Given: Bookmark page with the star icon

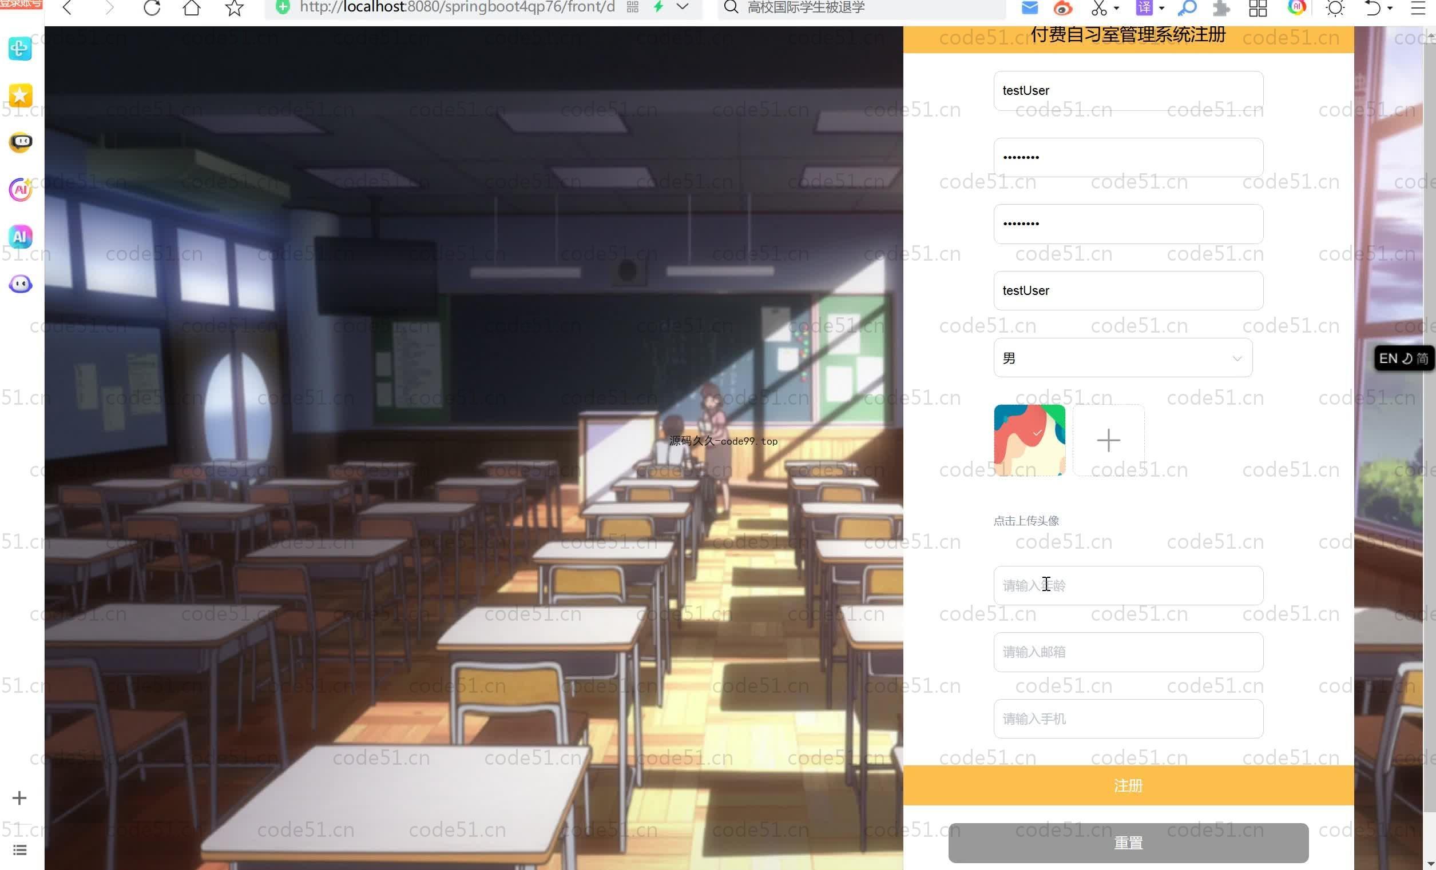Looking at the screenshot, I should coord(235,7).
